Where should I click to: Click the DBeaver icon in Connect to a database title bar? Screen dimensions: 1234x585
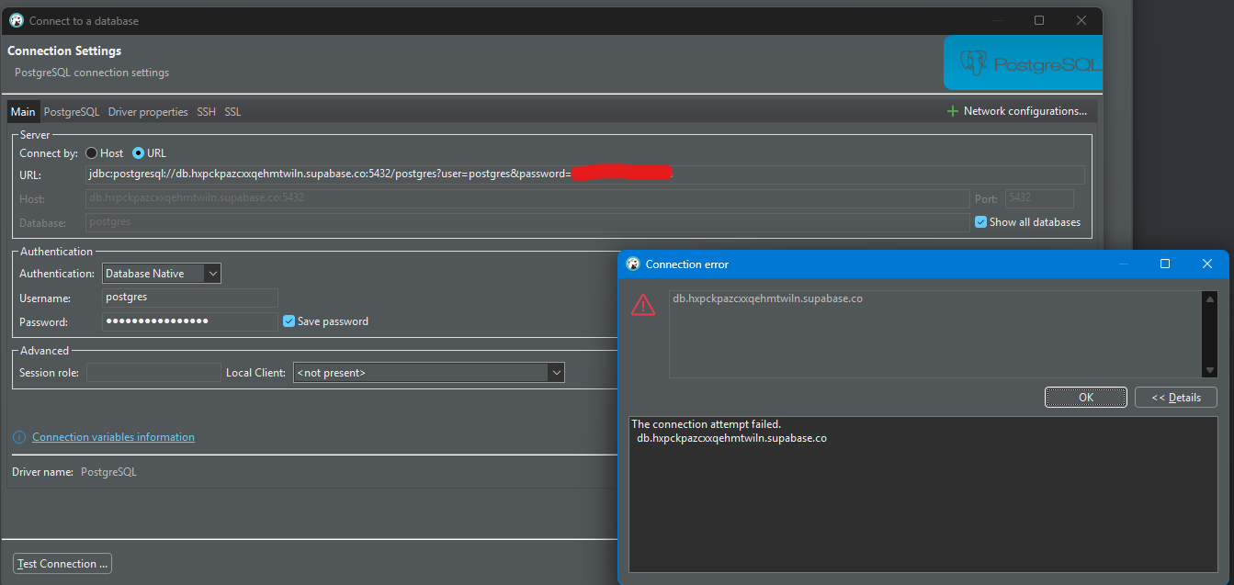coord(16,20)
